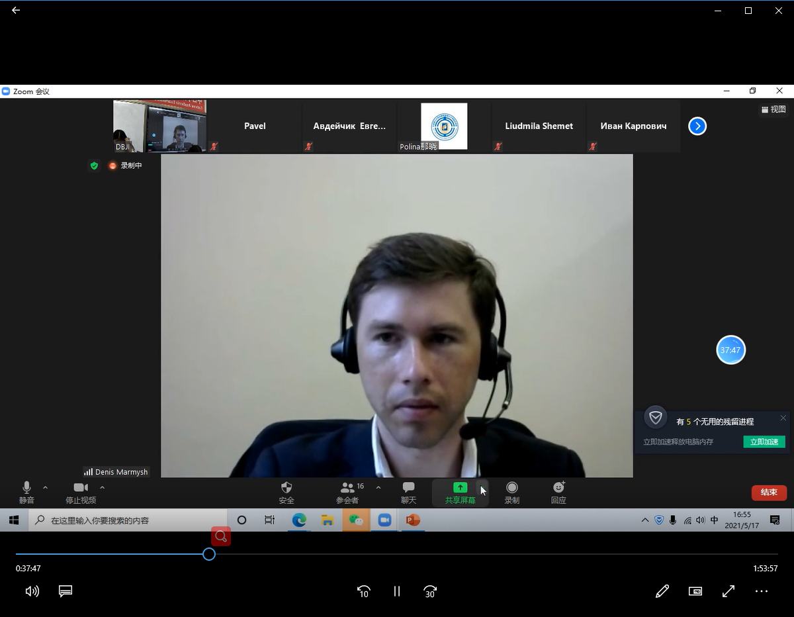
Task: Open the View layout menu in Zoom
Action: (773, 109)
